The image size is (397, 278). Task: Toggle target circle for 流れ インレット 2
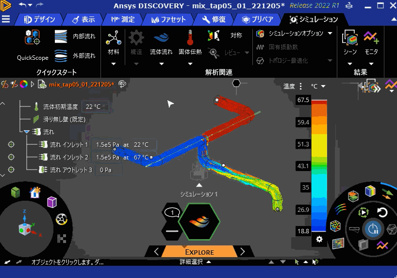[11, 157]
